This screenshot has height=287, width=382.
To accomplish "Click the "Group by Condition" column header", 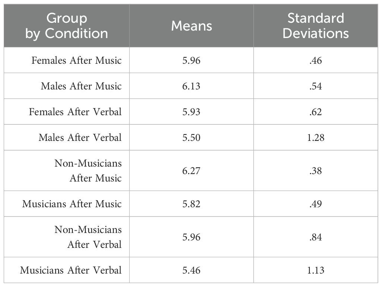I will coord(67,26).
